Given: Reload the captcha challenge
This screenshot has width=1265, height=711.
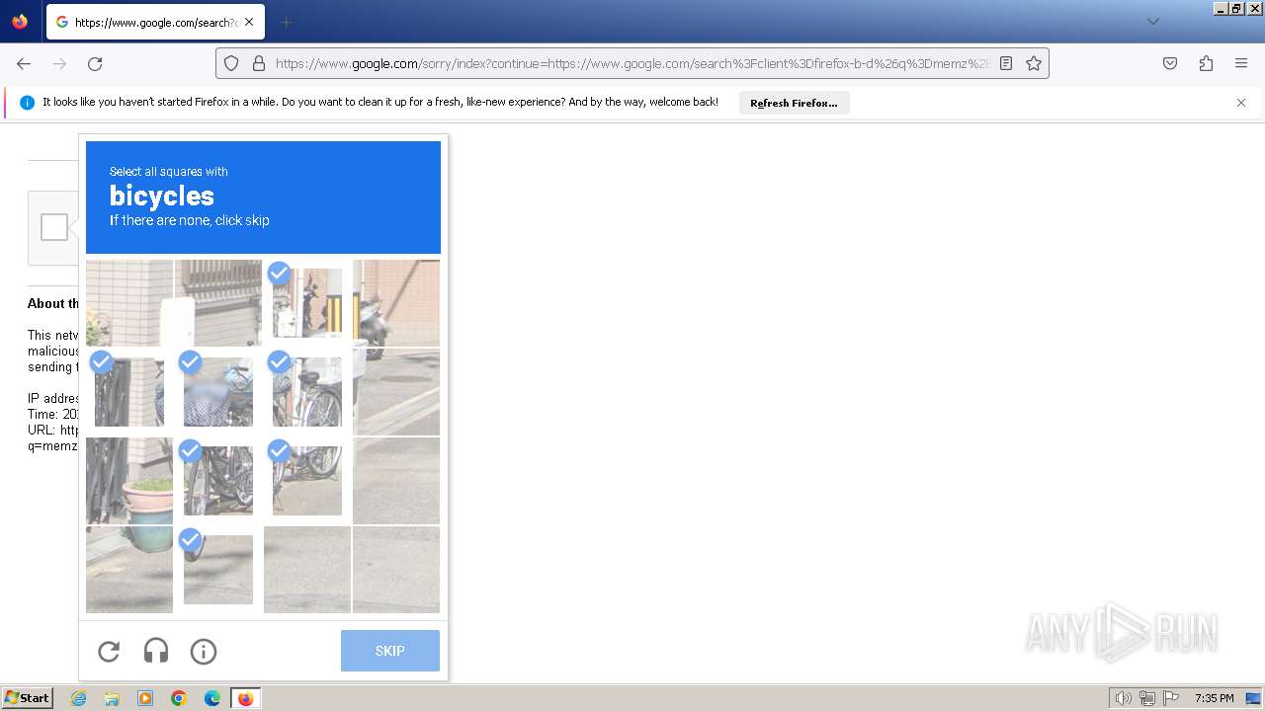Looking at the screenshot, I should point(109,651).
